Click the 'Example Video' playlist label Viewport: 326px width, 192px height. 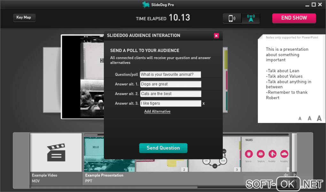[44, 175]
